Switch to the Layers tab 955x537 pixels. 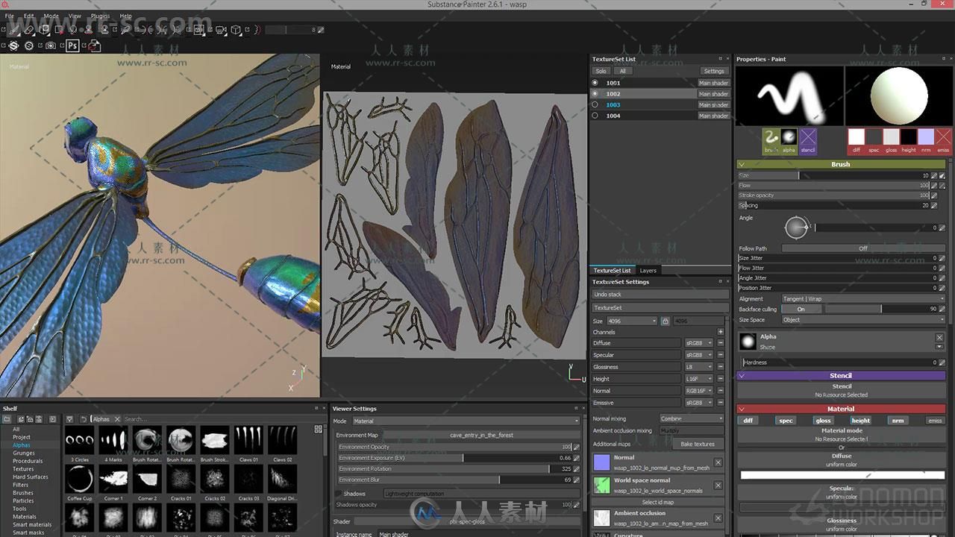point(648,270)
